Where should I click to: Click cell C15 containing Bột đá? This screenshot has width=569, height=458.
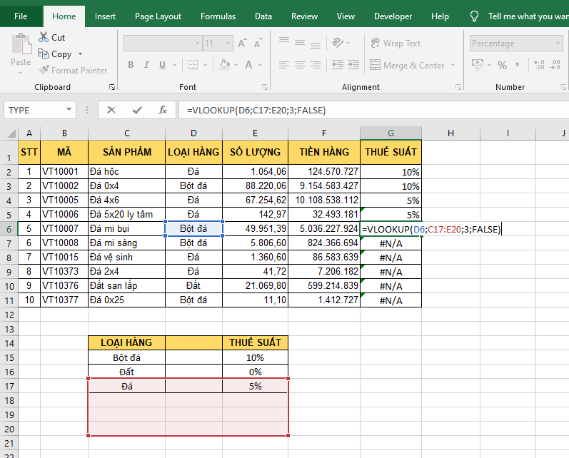[x=126, y=357]
